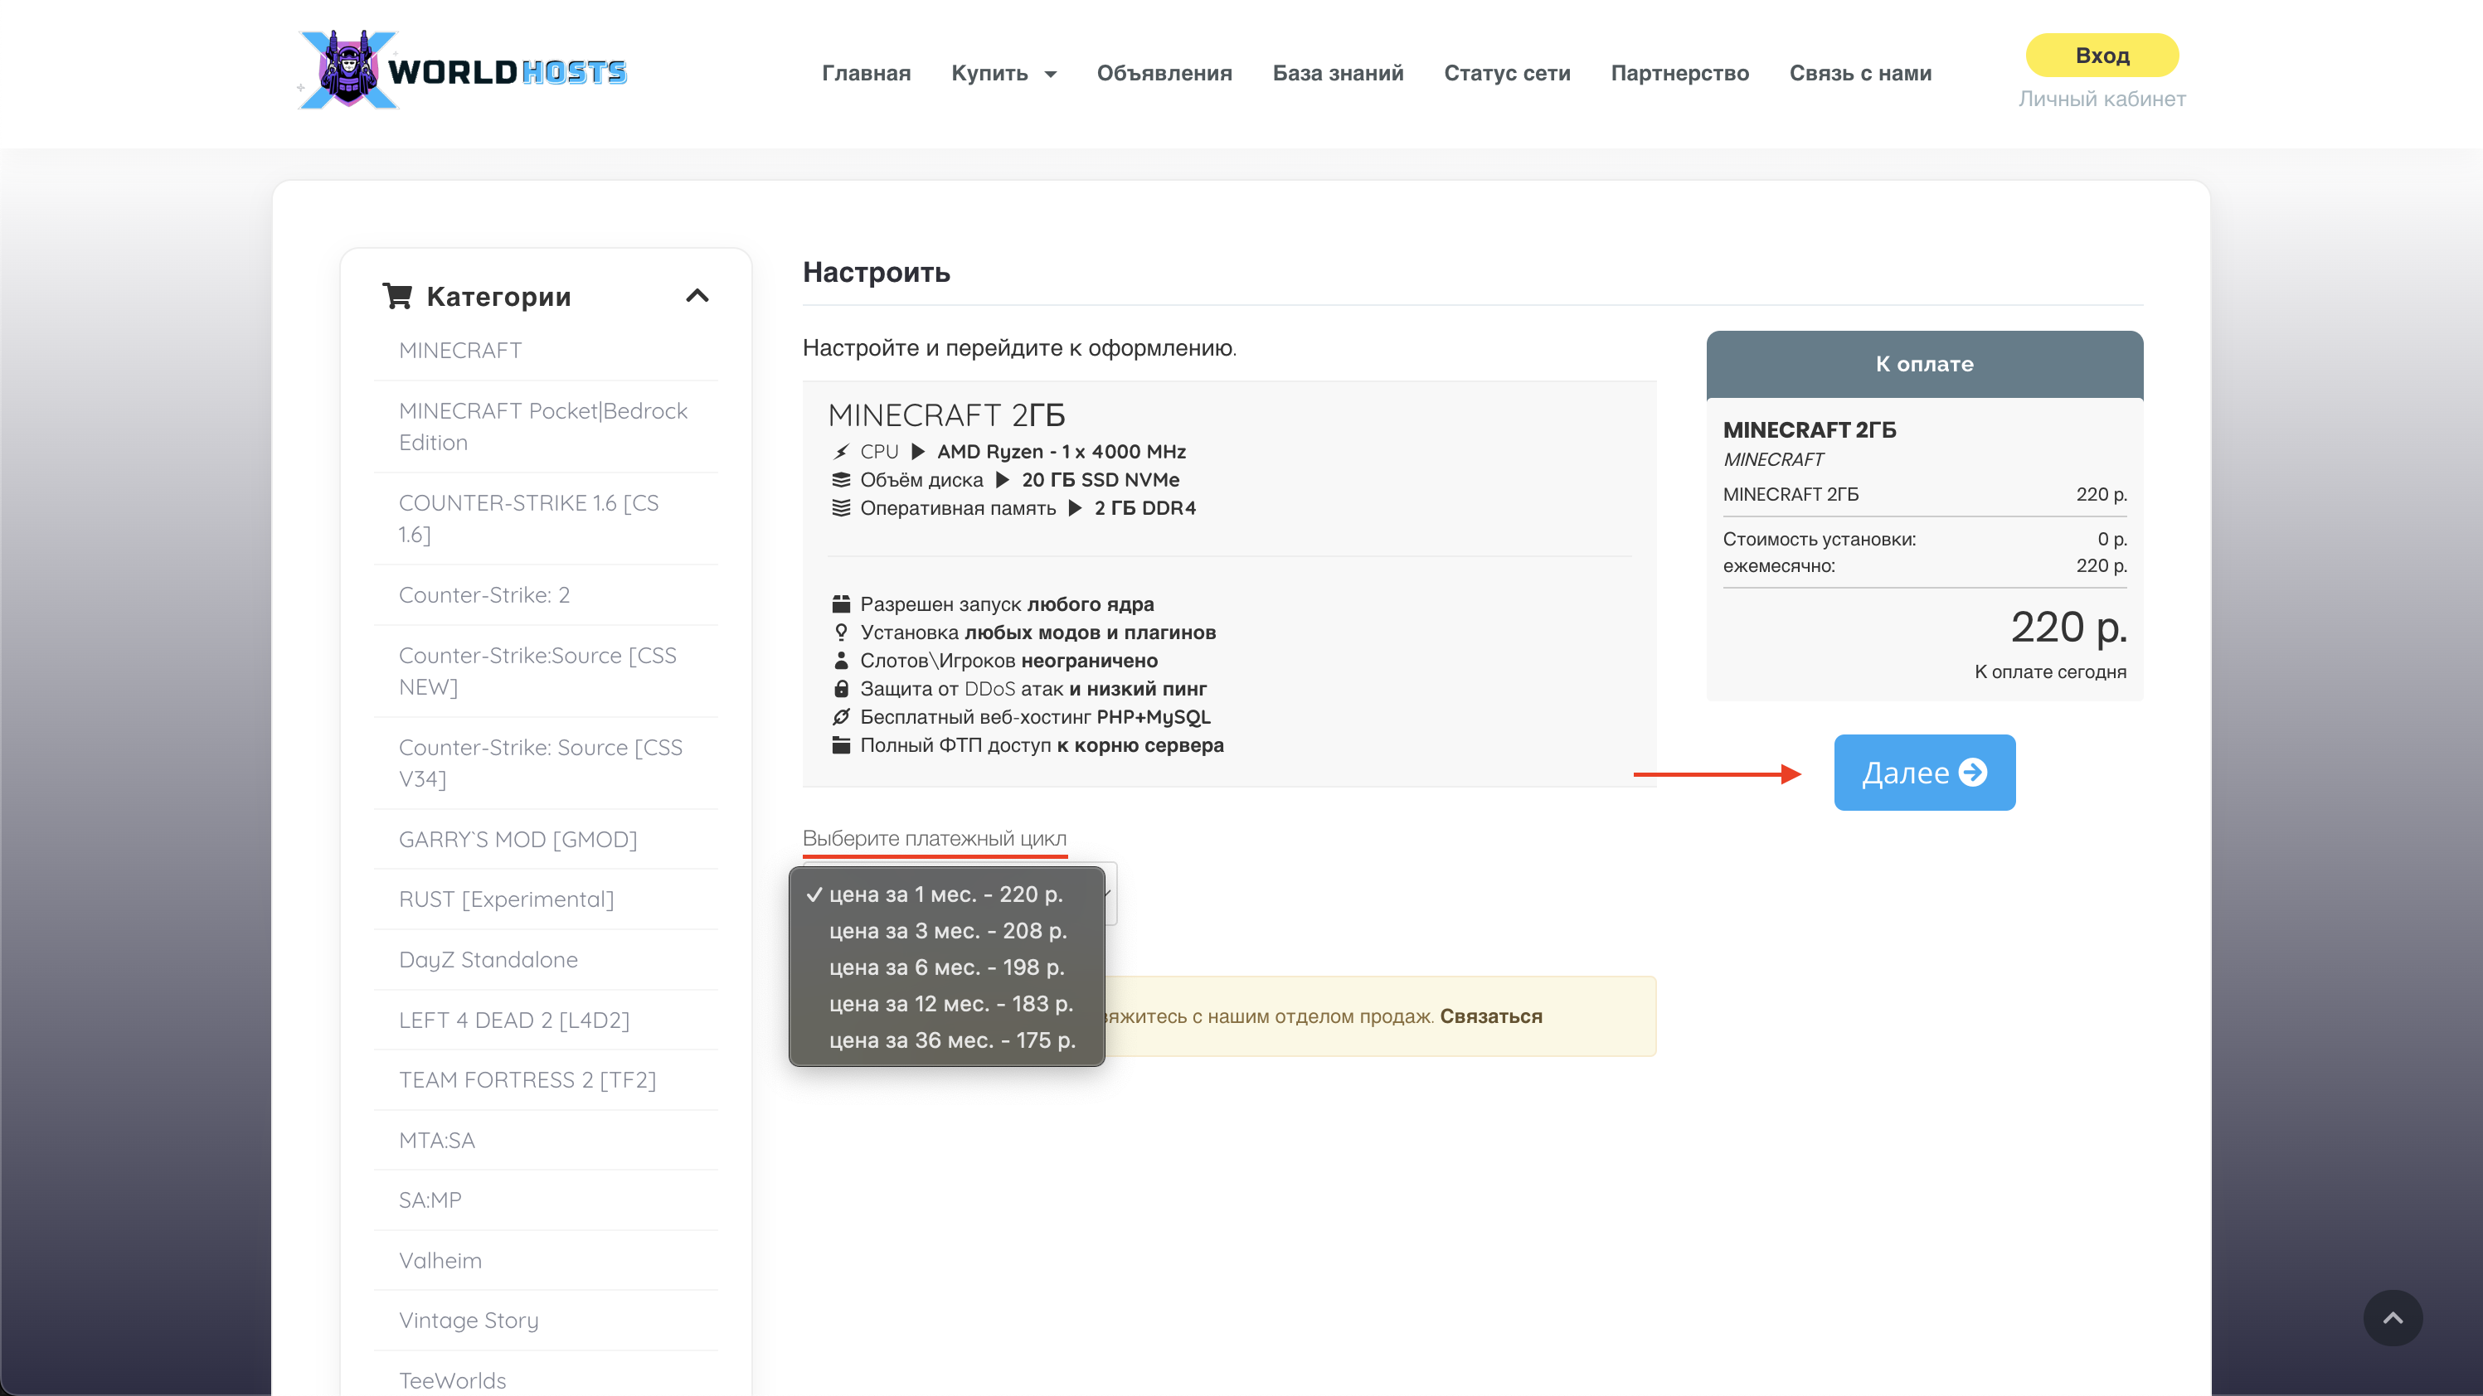Click the yellow Вход button

pos(2102,55)
